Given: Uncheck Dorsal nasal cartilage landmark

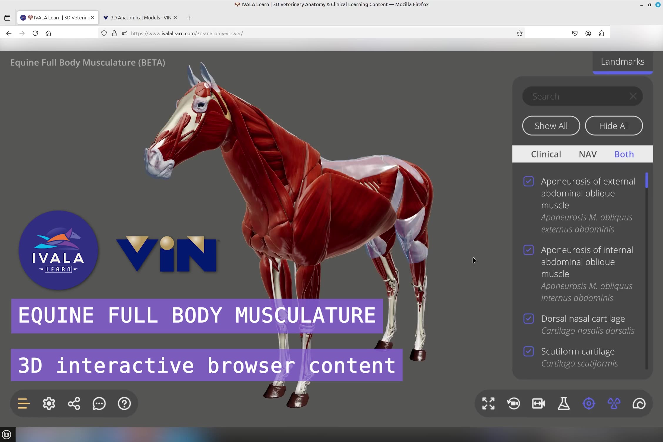Looking at the screenshot, I should [528, 319].
